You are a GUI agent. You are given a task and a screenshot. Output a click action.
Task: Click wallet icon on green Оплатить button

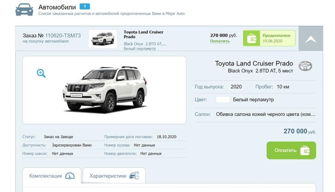tap(305, 150)
